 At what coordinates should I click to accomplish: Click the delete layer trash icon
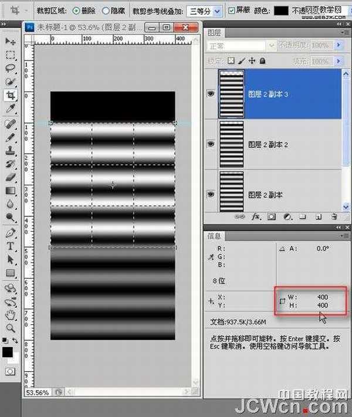[x=333, y=216]
